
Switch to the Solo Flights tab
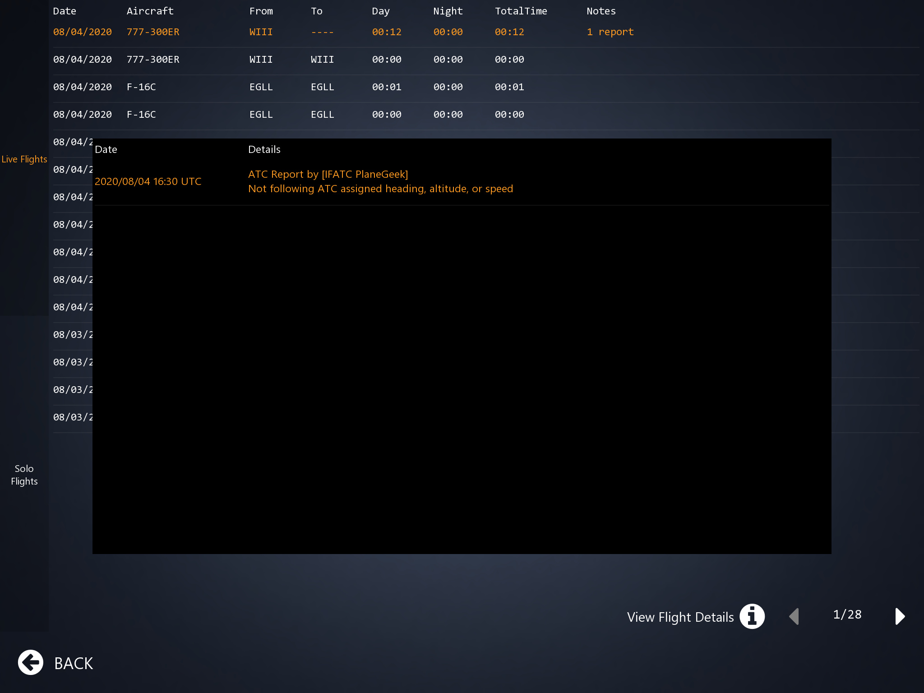24,475
